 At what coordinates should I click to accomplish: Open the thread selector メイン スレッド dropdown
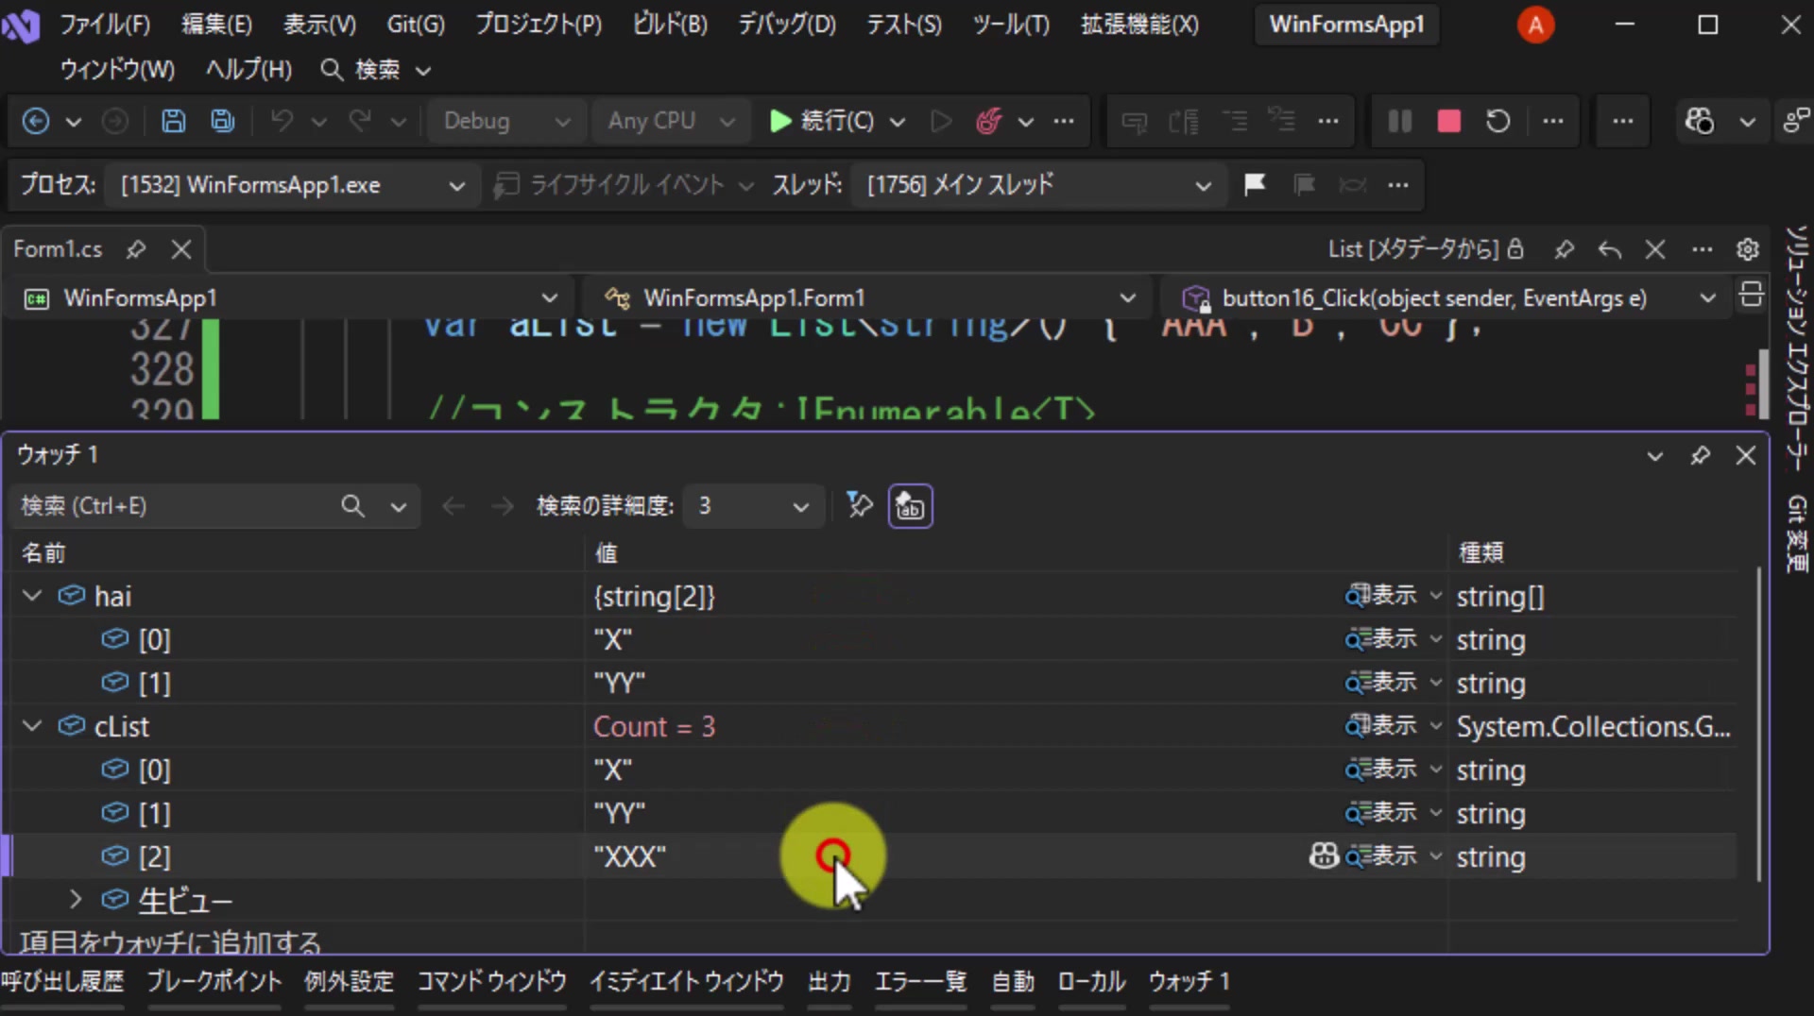point(1039,185)
